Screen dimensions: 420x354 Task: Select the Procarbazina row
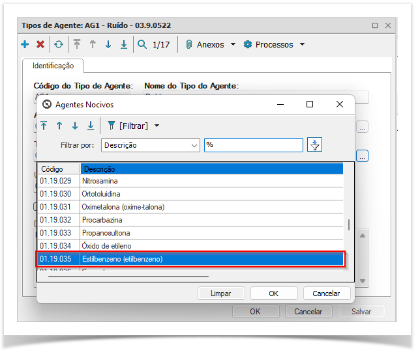click(190, 220)
